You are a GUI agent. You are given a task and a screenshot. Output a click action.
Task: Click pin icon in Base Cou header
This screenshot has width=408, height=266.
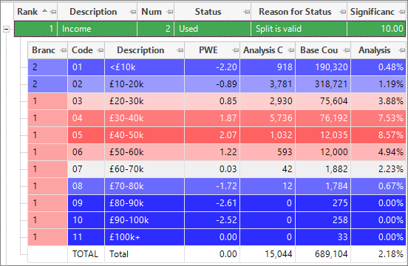point(347,50)
